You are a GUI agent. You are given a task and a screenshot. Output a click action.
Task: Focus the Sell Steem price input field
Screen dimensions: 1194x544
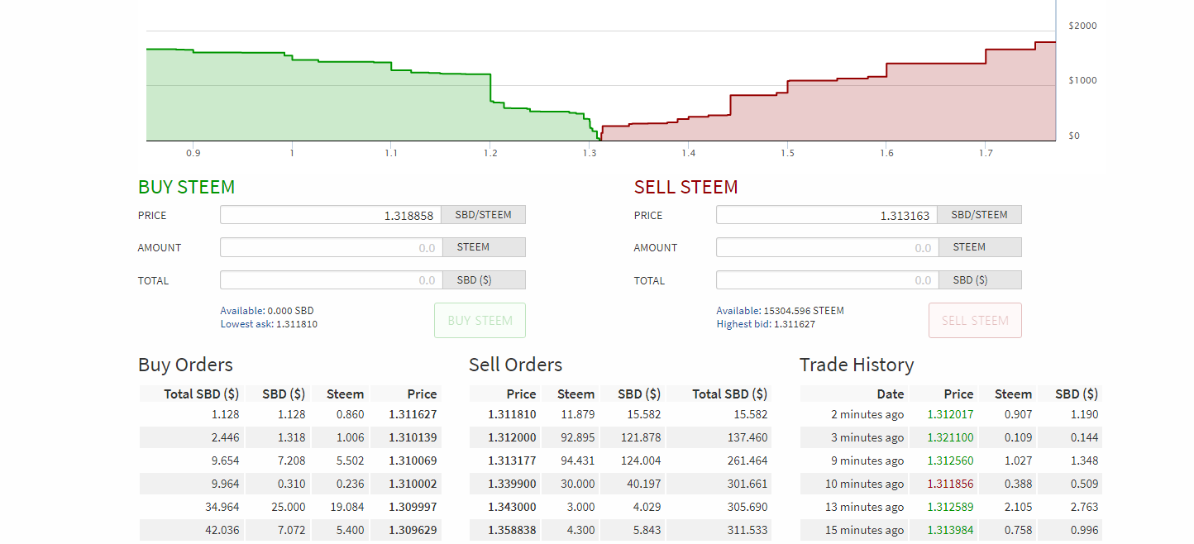point(827,215)
